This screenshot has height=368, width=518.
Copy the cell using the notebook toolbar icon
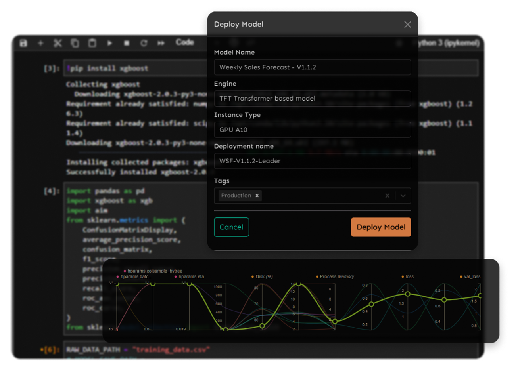(75, 43)
